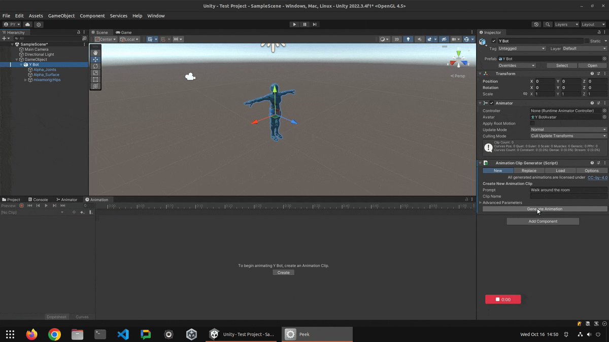This screenshot has width=609, height=342.
Task: Select the Scale tool
Action: point(95,72)
